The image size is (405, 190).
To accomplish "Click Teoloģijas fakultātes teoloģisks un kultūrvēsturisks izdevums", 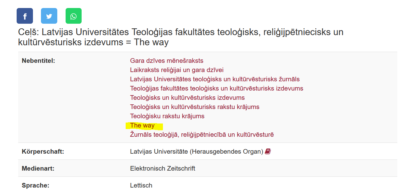I will click(x=216, y=88).
